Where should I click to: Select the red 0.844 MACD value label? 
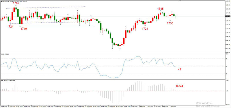(180, 86)
